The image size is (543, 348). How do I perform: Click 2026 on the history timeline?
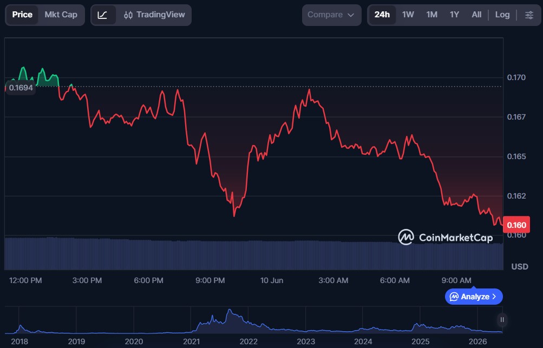478,342
